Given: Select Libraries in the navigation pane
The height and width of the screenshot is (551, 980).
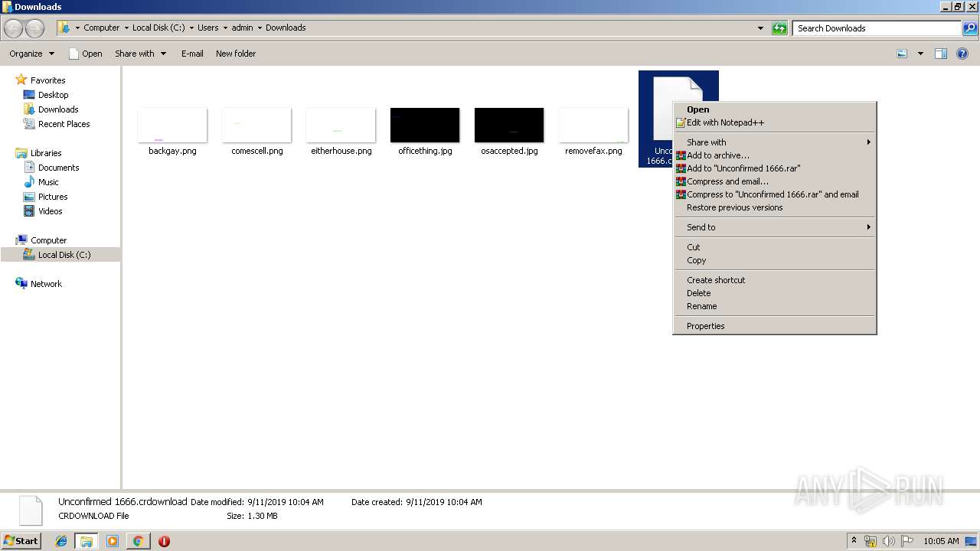Looking at the screenshot, I should pos(46,153).
